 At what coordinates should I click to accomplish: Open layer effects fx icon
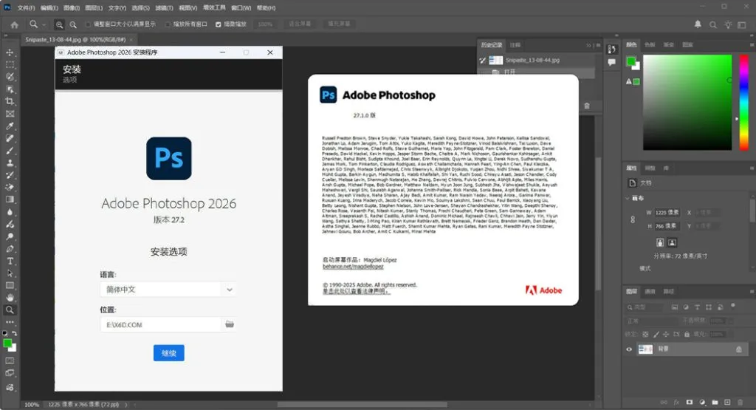coord(676,402)
